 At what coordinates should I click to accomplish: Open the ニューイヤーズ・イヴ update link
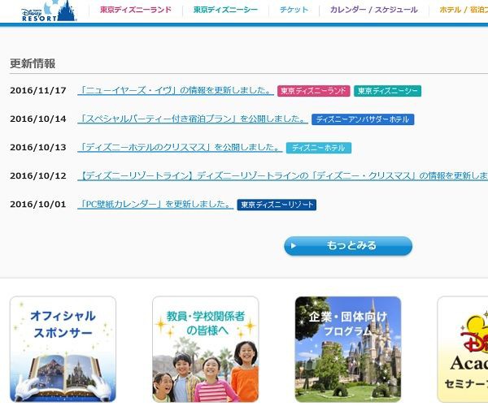(176, 90)
